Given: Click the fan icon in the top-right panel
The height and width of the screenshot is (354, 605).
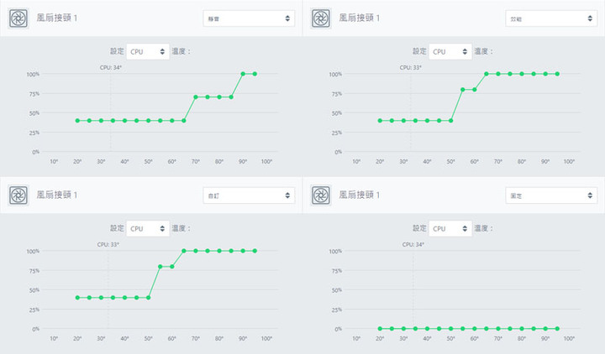Looking at the screenshot, I should coord(321,18).
